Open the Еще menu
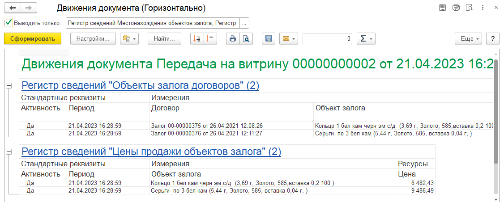Screen dimensions: 504x202 tap(468, 38)
